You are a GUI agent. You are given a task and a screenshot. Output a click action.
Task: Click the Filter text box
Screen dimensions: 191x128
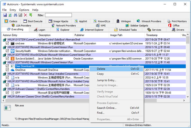pos(58,15)
